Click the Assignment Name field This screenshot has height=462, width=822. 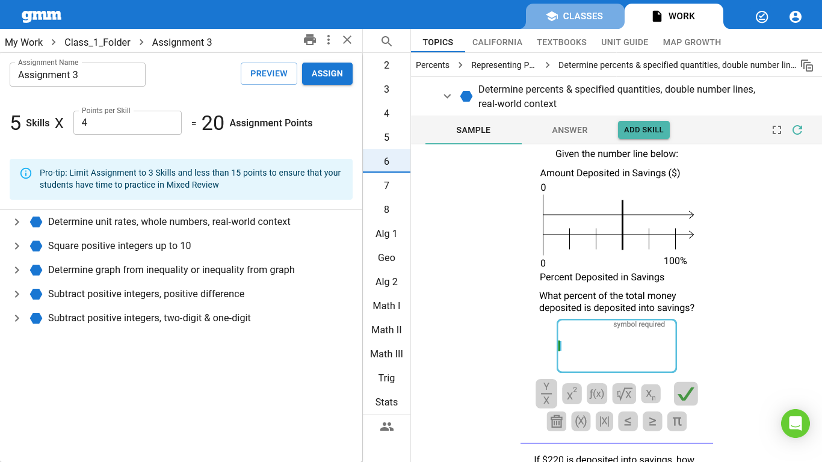pyautogui.click(x=78, y=75)
